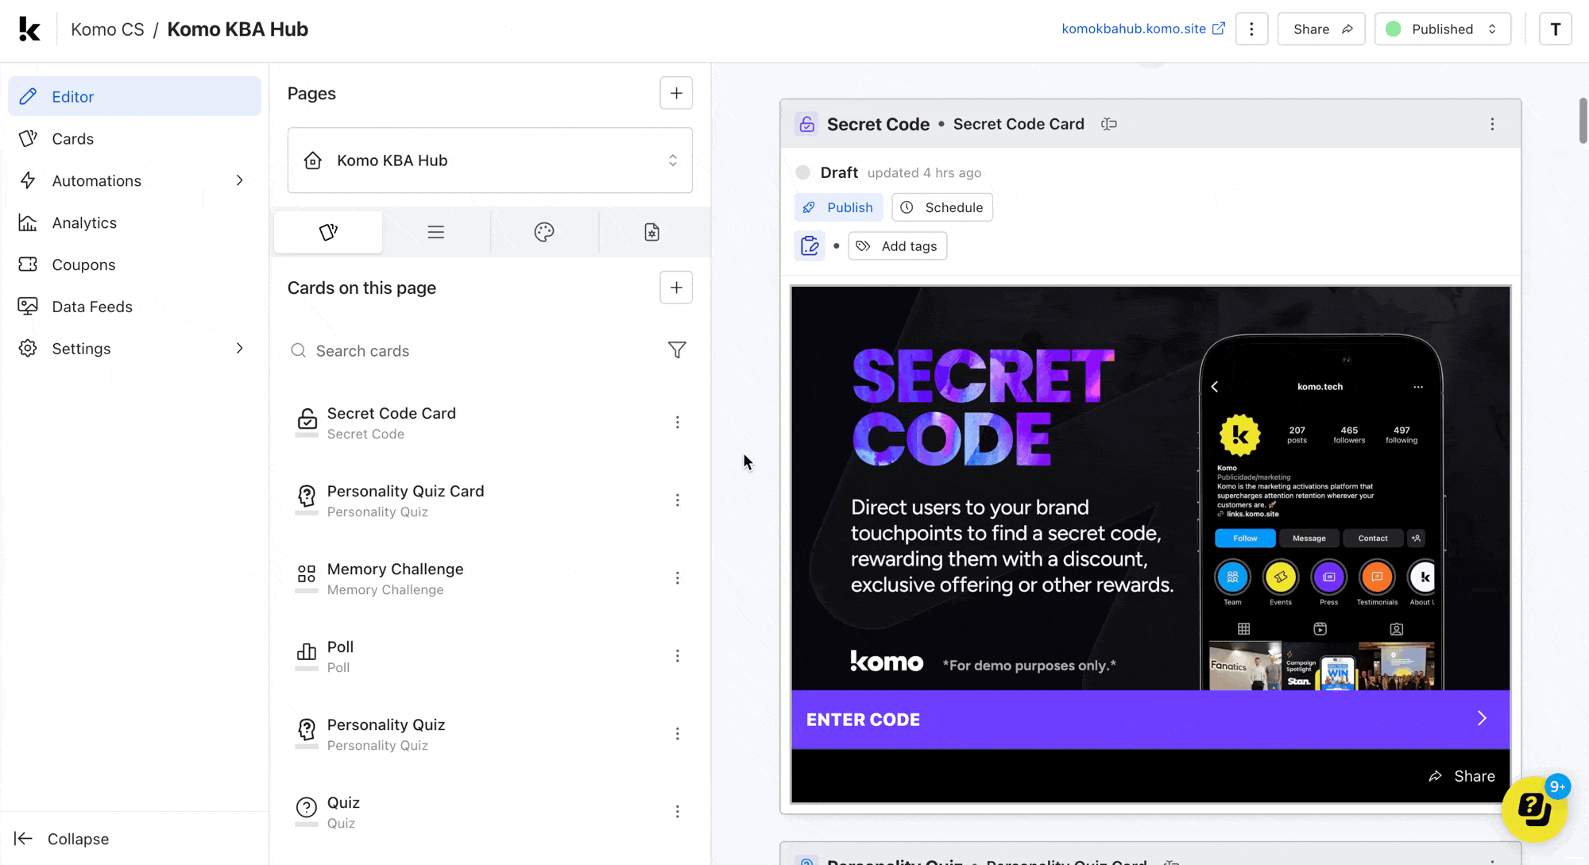Click the Search cards input field

coord(477,351)
